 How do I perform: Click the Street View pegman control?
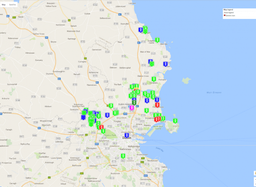coord(255,173)
